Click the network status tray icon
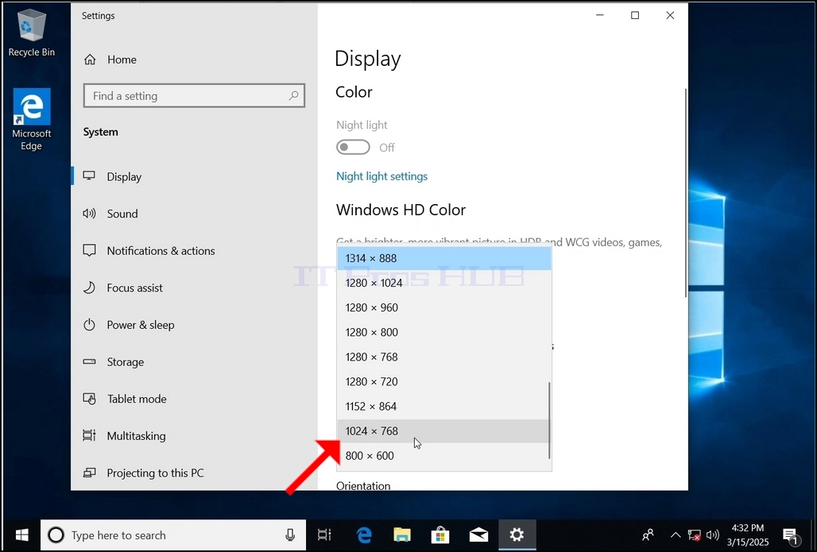The height and width of the screenshot is (552, 817). pyautogui.click(x=694, y=535)
